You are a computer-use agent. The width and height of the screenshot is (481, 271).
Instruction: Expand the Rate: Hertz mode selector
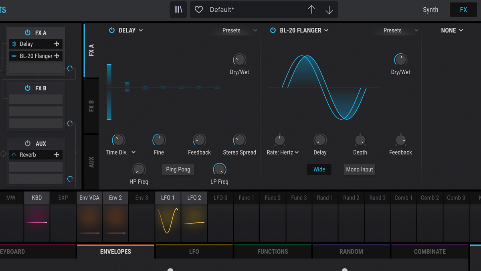(283, 152)
